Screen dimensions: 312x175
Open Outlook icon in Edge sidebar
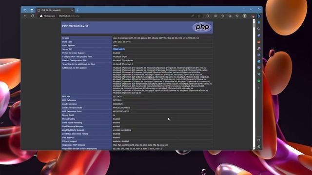(x=259, y=62)
